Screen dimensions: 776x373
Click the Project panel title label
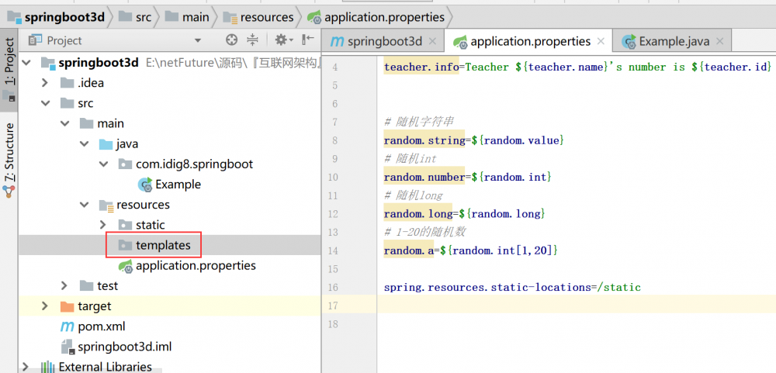pos(64,40)
